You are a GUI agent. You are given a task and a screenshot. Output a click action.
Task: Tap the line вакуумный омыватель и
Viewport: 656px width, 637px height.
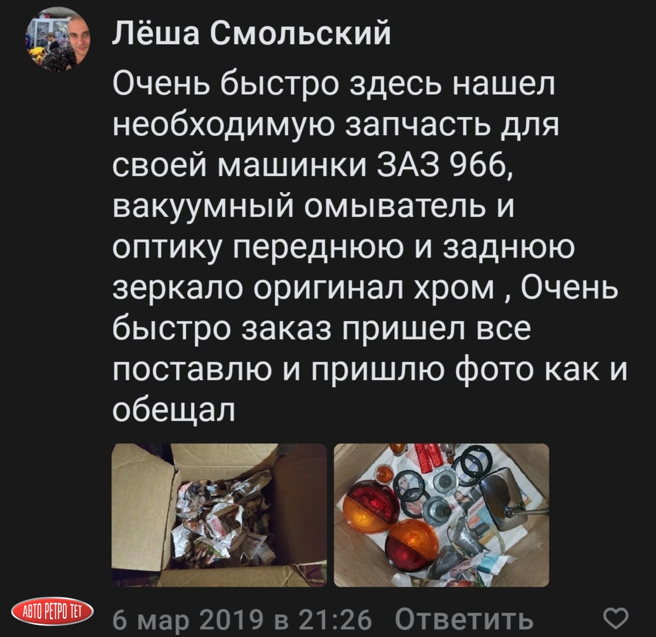pyautogui.click(x=313, y=206)
